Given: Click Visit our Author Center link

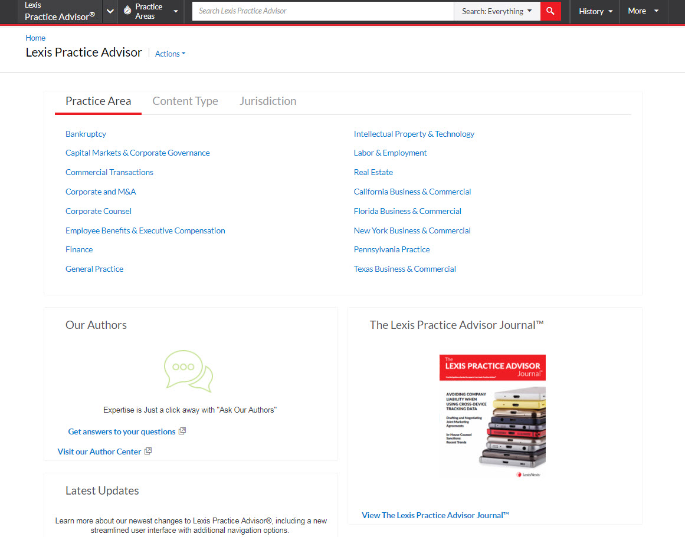Looking at the screenshot, I should pyautogui.click(x=99, y=452).
